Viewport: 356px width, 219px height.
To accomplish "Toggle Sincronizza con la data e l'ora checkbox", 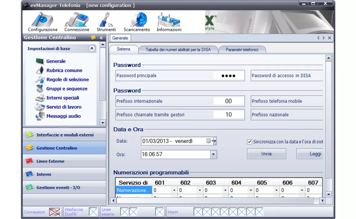I will (250, 142).
